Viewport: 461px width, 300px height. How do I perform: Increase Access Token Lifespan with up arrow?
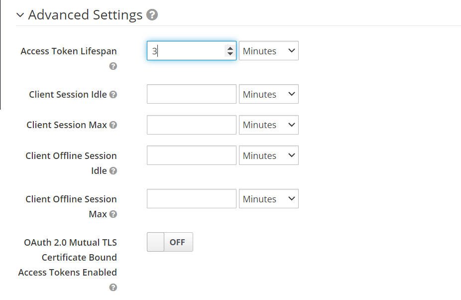point(230,48)
